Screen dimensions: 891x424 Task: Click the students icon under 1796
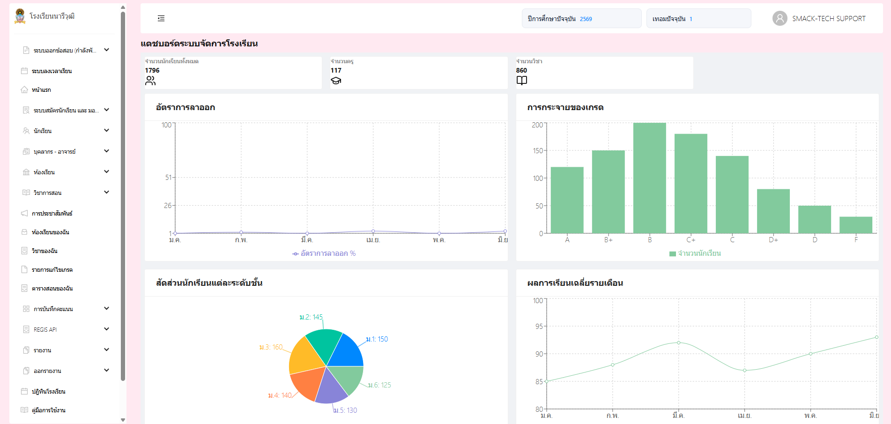click(x=150, y=81)
